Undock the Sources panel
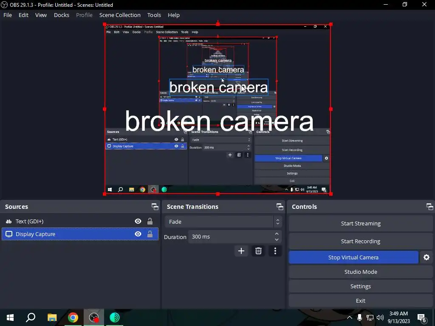 pos(155,207)
